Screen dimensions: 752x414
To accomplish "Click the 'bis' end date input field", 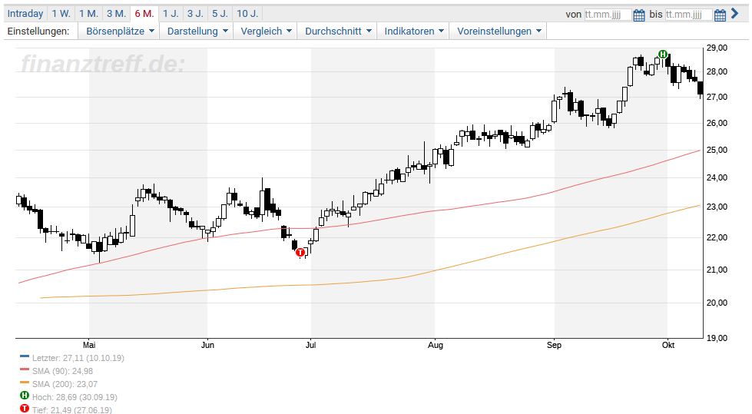I will pyautogui.click(x=689, y=15).
